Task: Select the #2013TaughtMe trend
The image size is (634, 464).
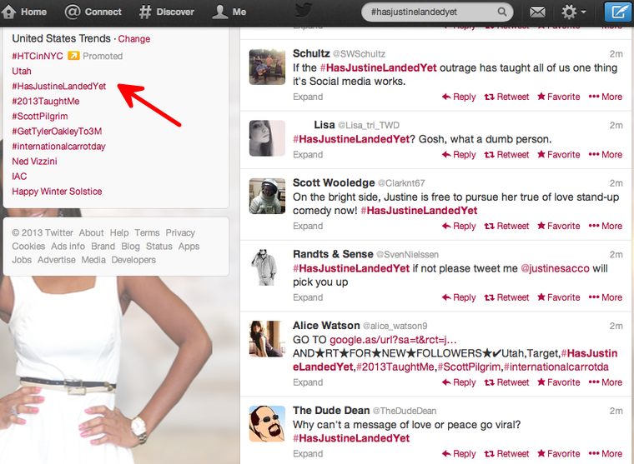Action: pyautogui.click(x=46, y=101)
